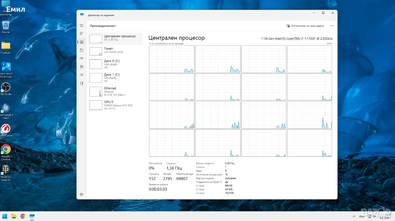The image size is (395, 221).
Task: Expand the hidden tray icons chevron
Action: (354, 216)
